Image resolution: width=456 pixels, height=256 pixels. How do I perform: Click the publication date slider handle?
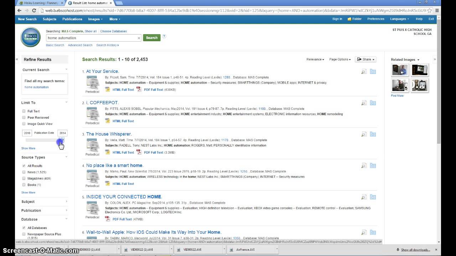(x=61, y=140)
